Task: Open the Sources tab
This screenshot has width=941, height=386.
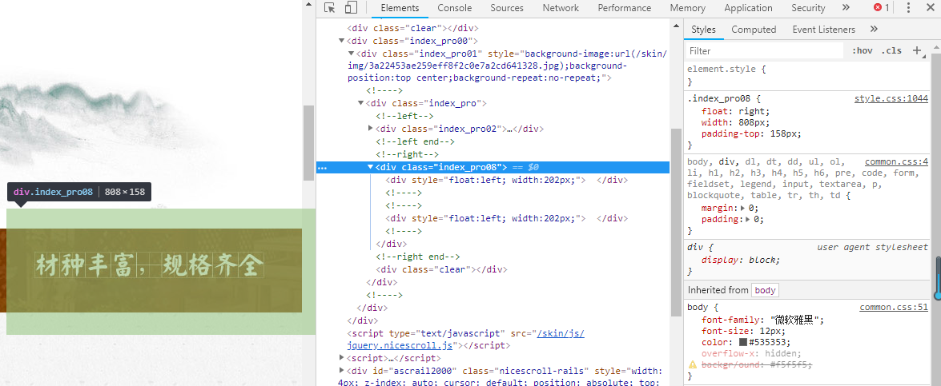Action: tap(506, 8)
